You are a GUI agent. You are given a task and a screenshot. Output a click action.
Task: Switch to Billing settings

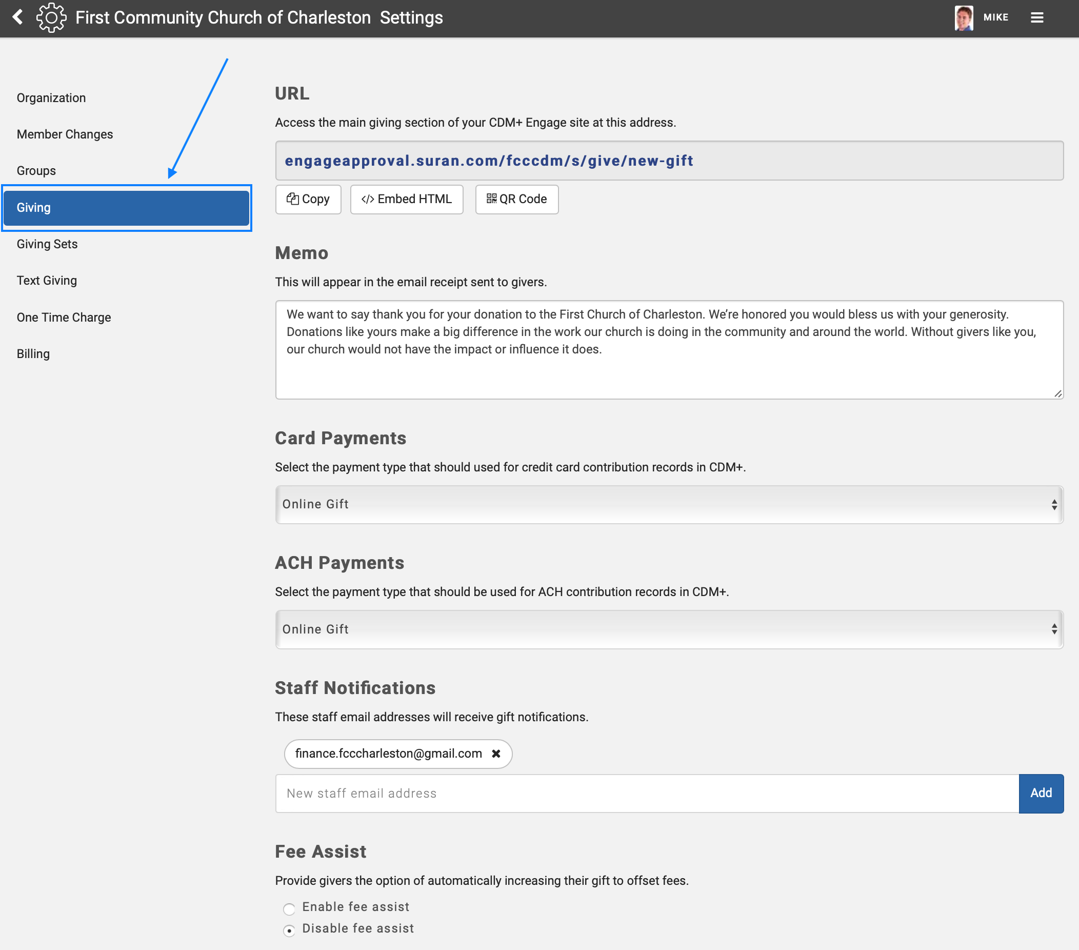click(33, 354)
